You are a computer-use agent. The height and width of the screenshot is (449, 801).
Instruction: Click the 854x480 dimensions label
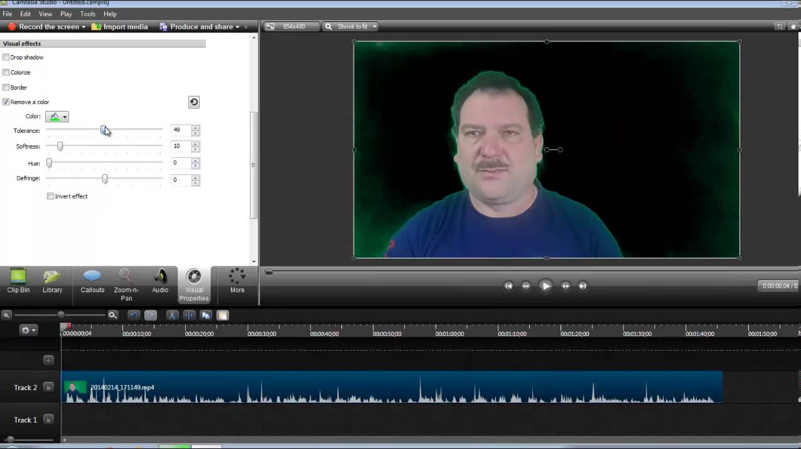[294, 26]
